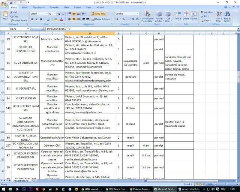Decrease the cell indent
Screen dimensions: 240x192
pyautogui.click(x=83, y=19)
